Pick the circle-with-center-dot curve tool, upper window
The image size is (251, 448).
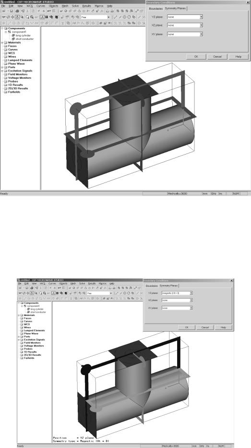[124, 17]
